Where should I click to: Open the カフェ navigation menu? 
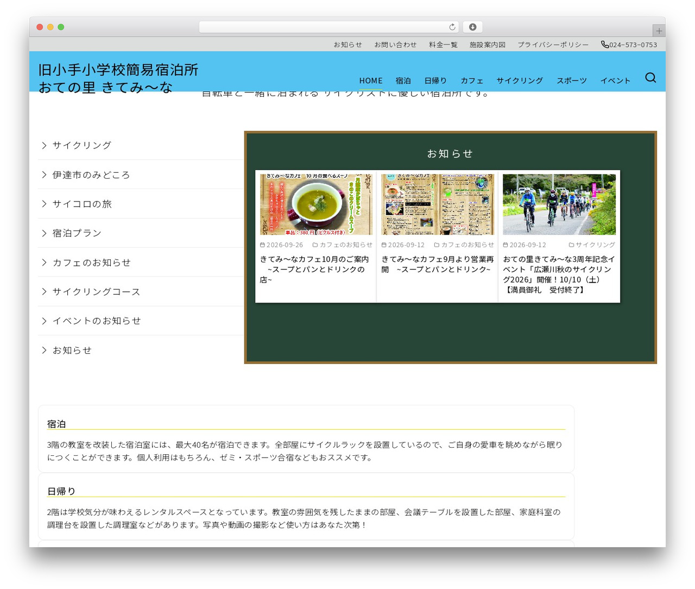pos(472,80)
